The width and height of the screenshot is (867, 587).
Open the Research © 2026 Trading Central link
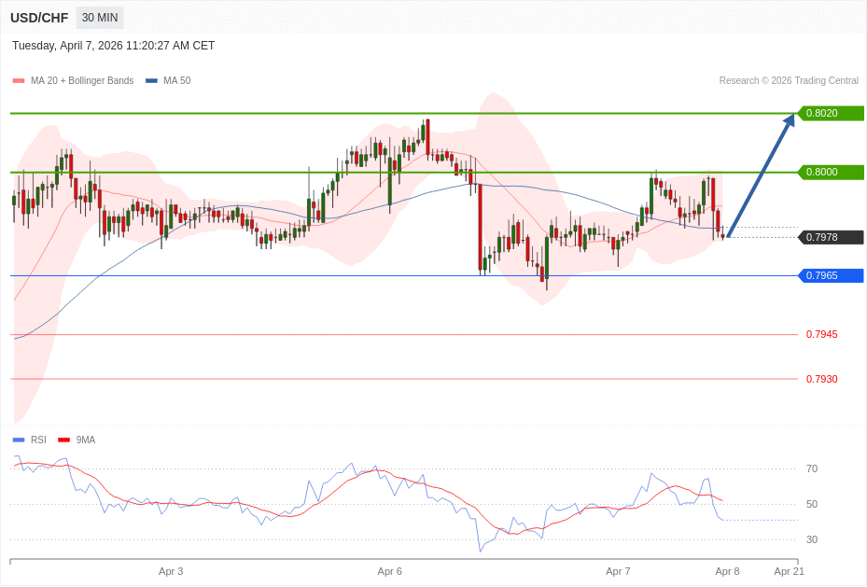coord(789,81)
